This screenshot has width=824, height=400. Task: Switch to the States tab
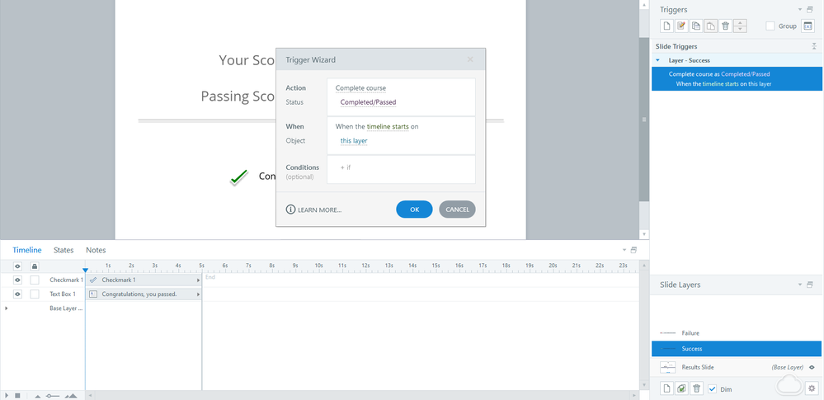64,250
